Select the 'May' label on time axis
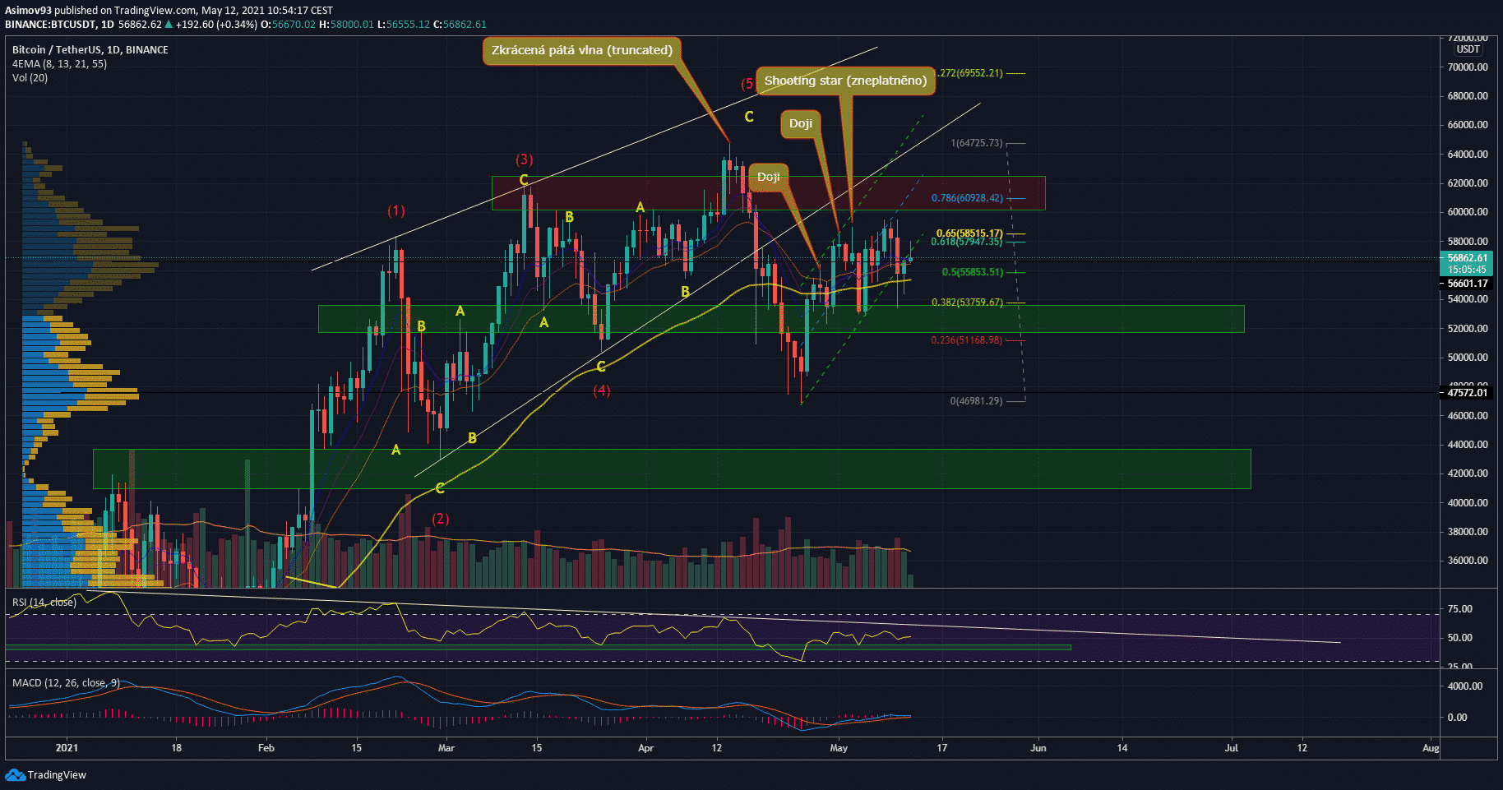Screen dimensions: 1503x790 click(839, 748)
